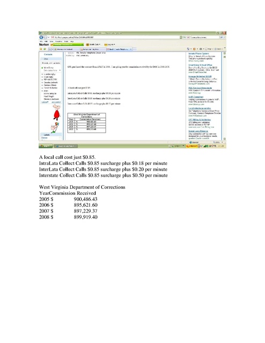Click the Favorites star icon
Screen dimensions: 265x343
(x=41, y=49)
